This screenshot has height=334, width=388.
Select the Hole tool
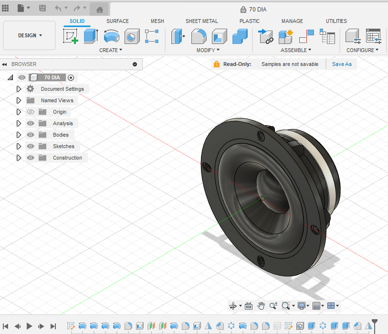pyautogui.click(x=132, y=36)
